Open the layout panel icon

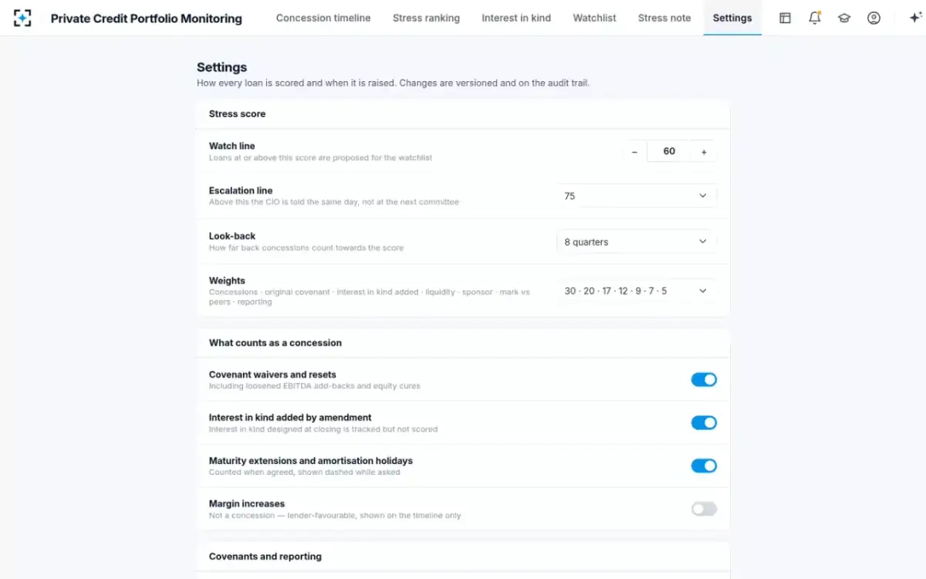click(785, 18)
